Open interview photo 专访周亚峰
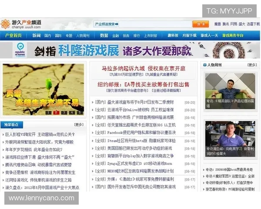 click(230, 139)
